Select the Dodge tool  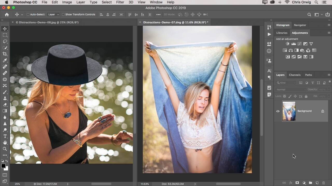(5, 130)
